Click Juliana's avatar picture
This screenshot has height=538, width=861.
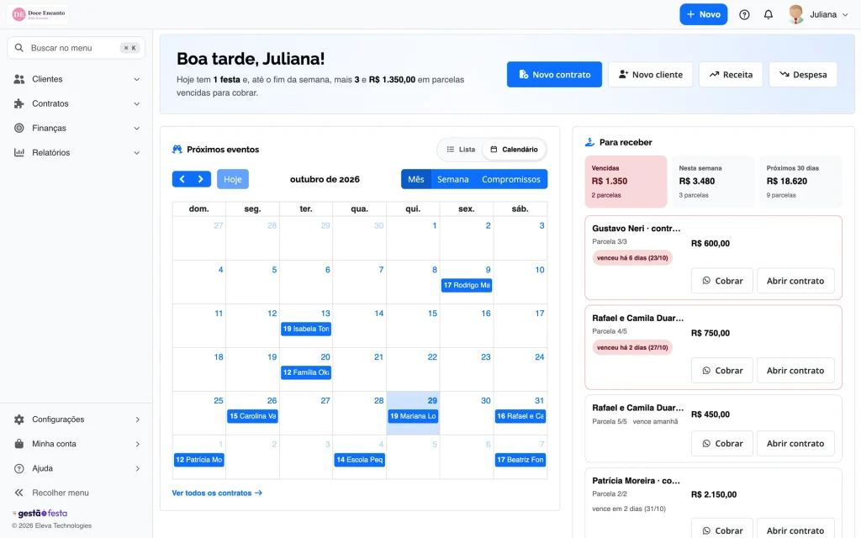click(795, 15)
